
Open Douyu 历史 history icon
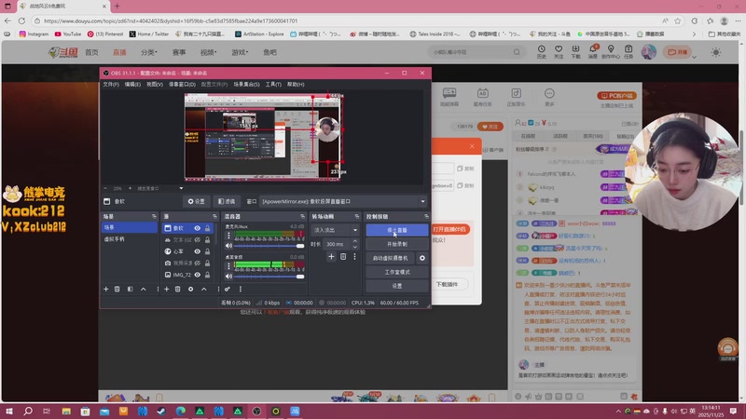[542, 51]
